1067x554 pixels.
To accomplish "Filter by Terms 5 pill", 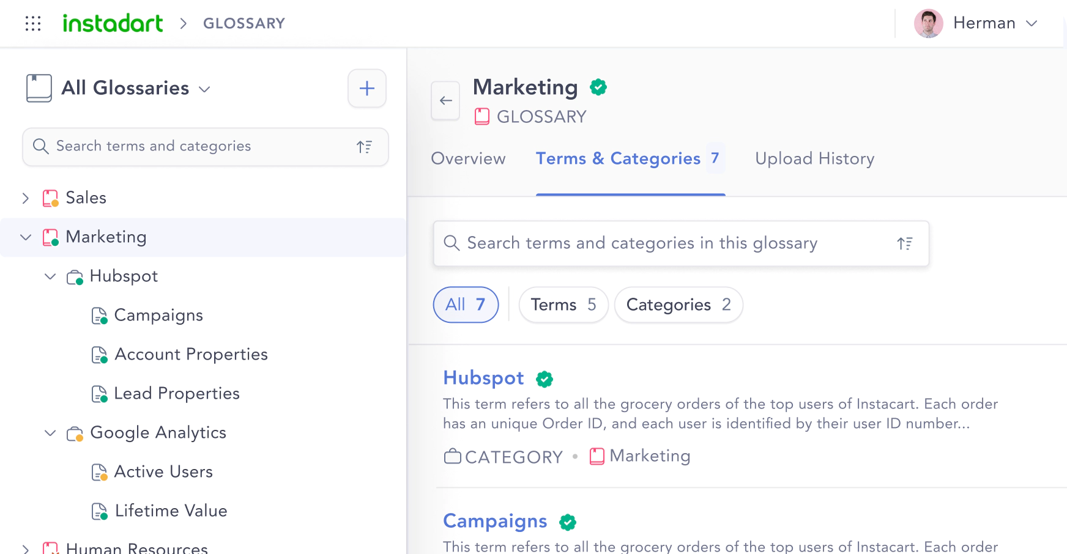I will (x=563, y=305).
